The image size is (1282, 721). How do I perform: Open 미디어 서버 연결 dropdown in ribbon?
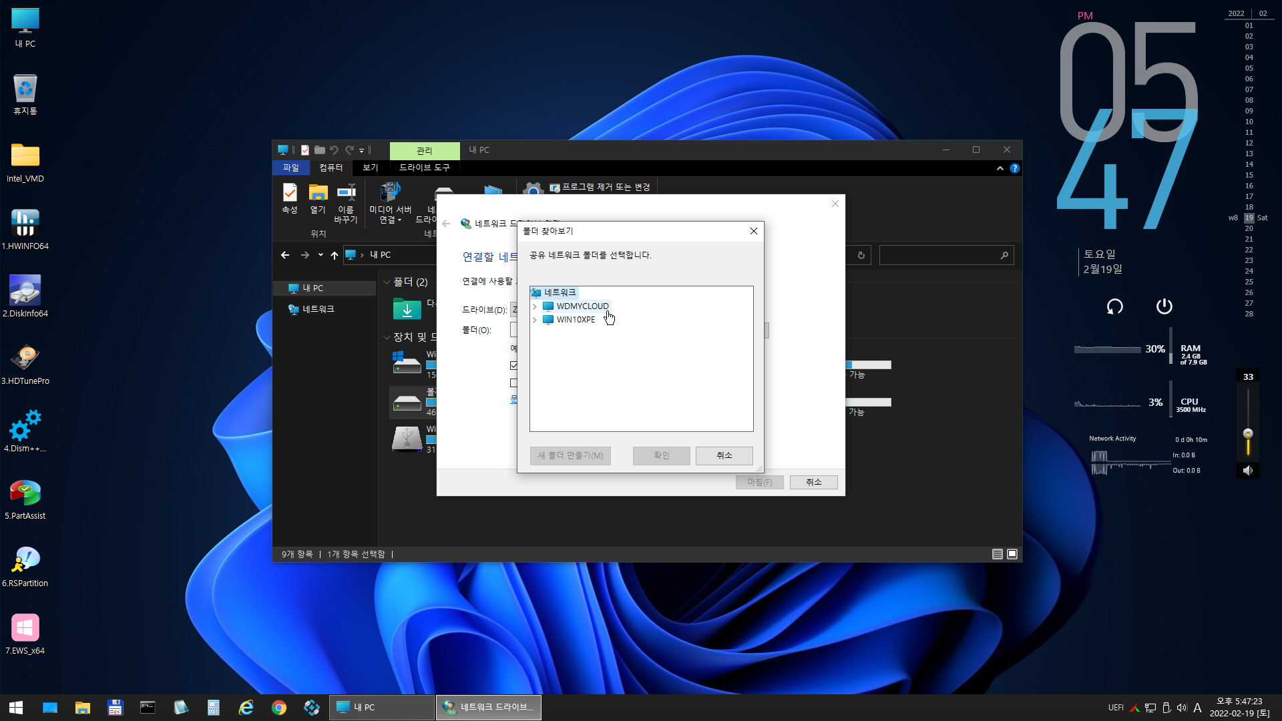(x=391, y=204)
